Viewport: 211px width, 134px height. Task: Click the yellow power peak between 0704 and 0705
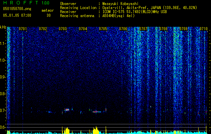coord(96,130)
